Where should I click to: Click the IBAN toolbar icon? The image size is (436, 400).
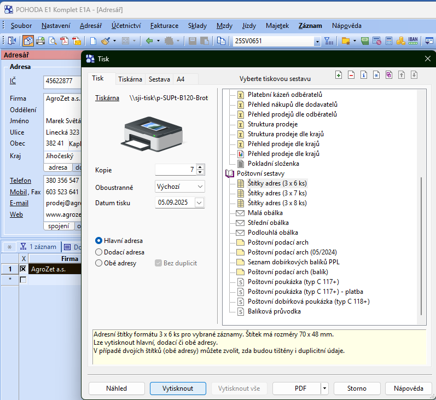(413, 41)
